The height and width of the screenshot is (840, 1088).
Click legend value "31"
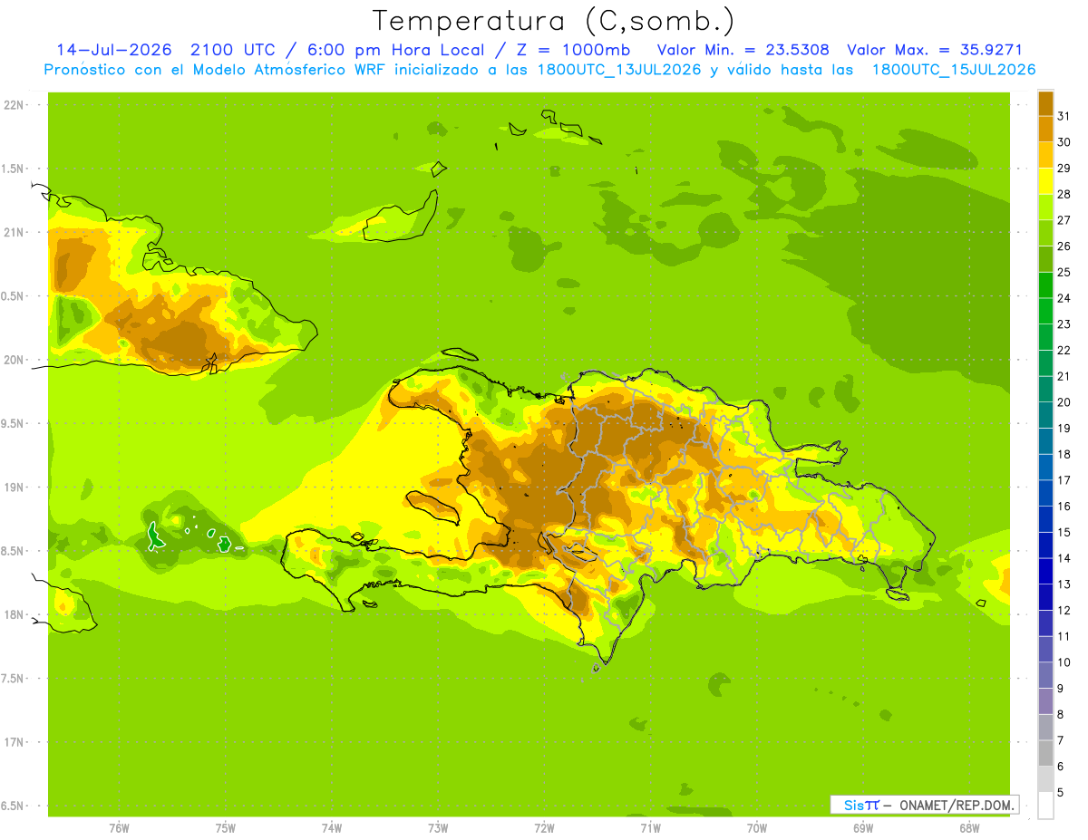point(1064,116)
